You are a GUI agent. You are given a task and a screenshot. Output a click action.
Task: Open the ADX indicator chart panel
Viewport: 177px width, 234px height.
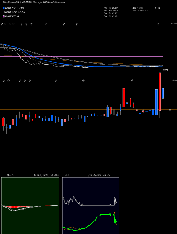point(91,206)
